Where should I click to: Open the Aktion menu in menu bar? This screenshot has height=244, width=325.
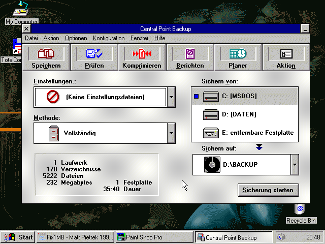tap(51, 38)
